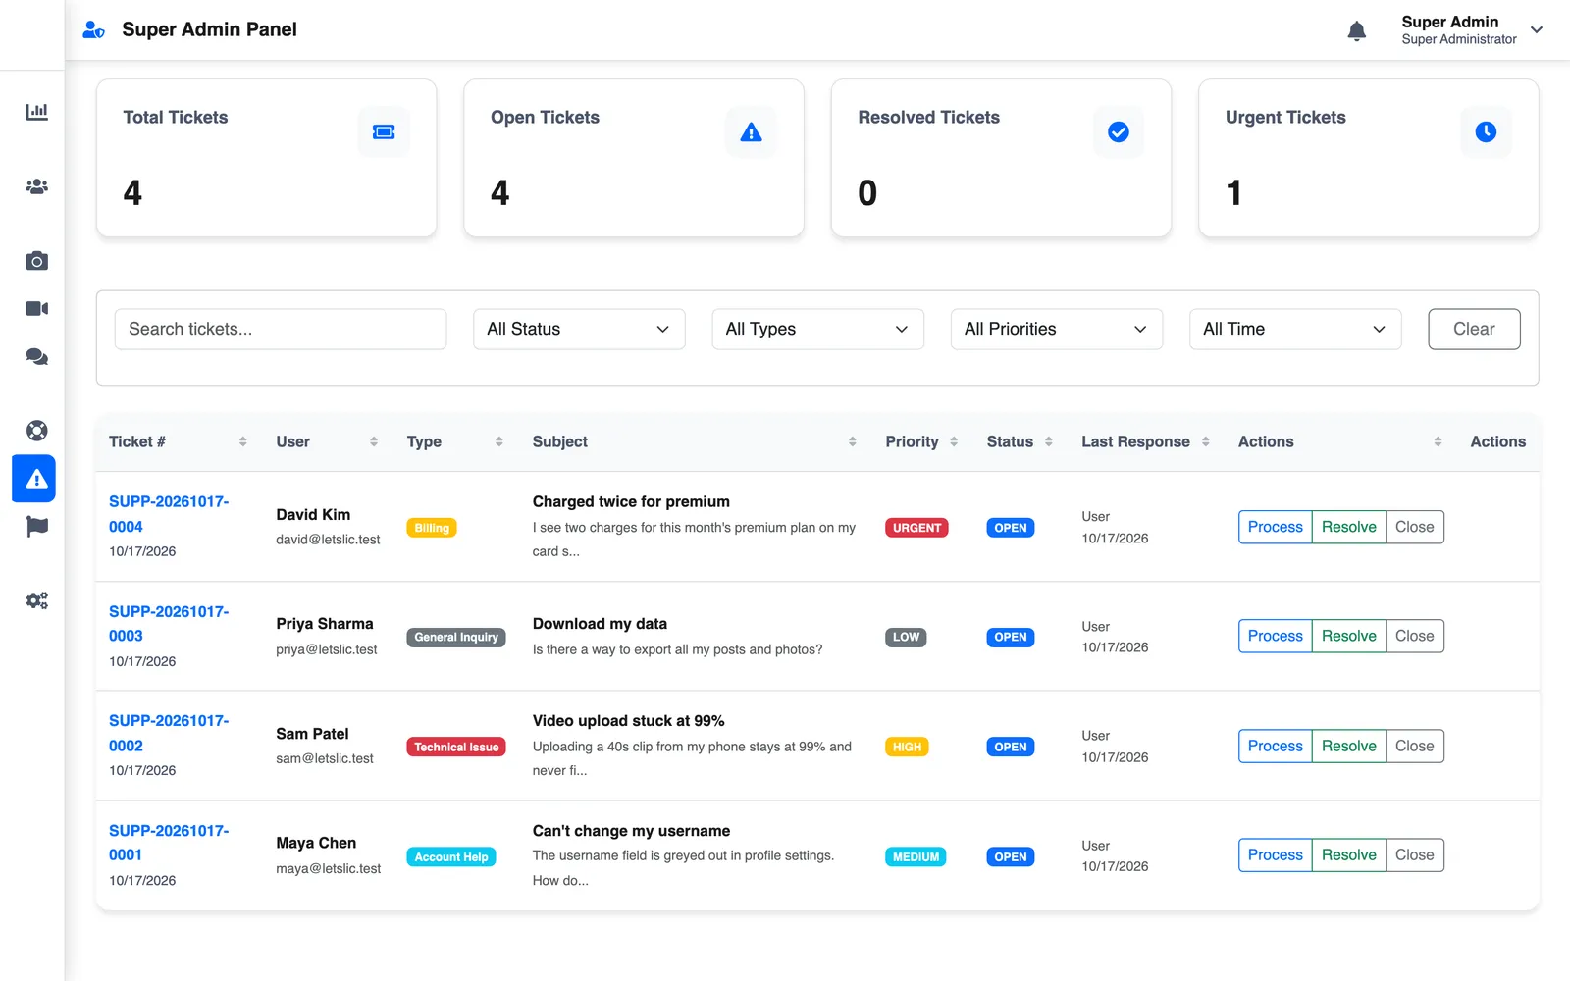Focus the Search tickets input field
1570x981 pixels.
click(x=281, y=329)
